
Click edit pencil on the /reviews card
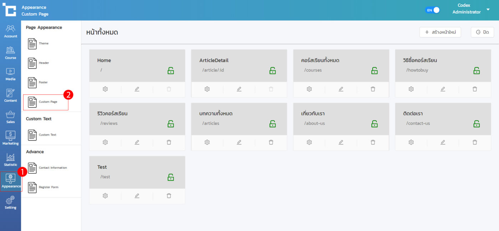tap(137, 142)
